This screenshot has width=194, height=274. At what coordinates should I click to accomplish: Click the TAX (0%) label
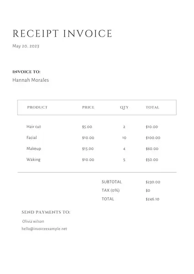(x=111, y=190)
